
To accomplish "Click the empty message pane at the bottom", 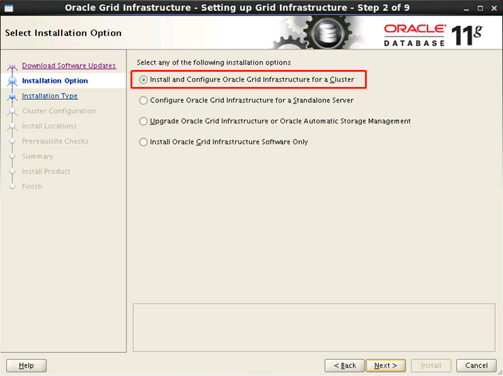I will [314, 328].
